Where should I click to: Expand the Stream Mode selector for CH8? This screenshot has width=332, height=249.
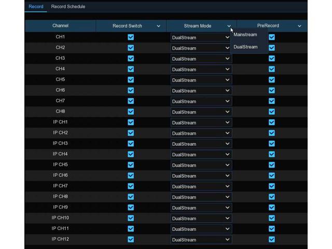point(201,112)
